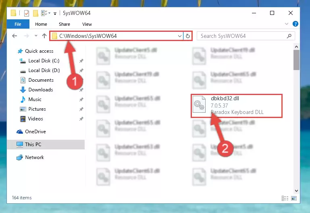Open the address bar history dropdown
310x213 pixels.
(179, 36)
